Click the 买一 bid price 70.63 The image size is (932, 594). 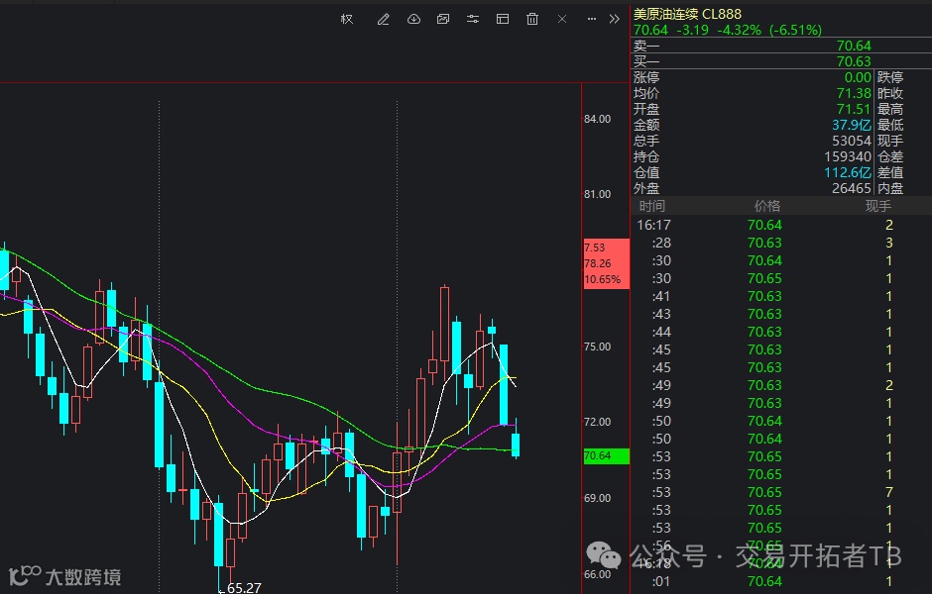click(x=854, y=61)
